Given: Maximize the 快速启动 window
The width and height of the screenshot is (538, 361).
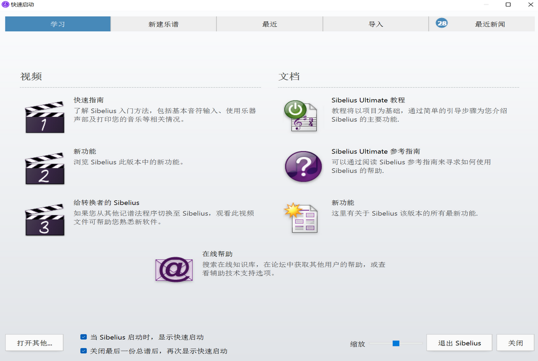Looking at the screenshot, I should [508, 5].
